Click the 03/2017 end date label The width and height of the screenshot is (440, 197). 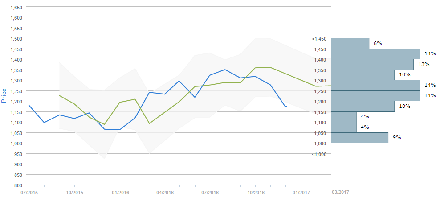pyautogui.click(x=341, y=192)
